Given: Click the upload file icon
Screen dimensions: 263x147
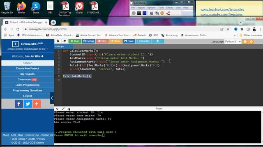Looking at the screenshot, I should (65, 41).
